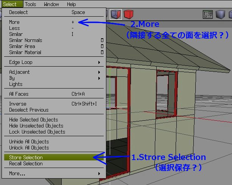Open options box for Similar Normals

pyautogui.click(x=102, y=40)
